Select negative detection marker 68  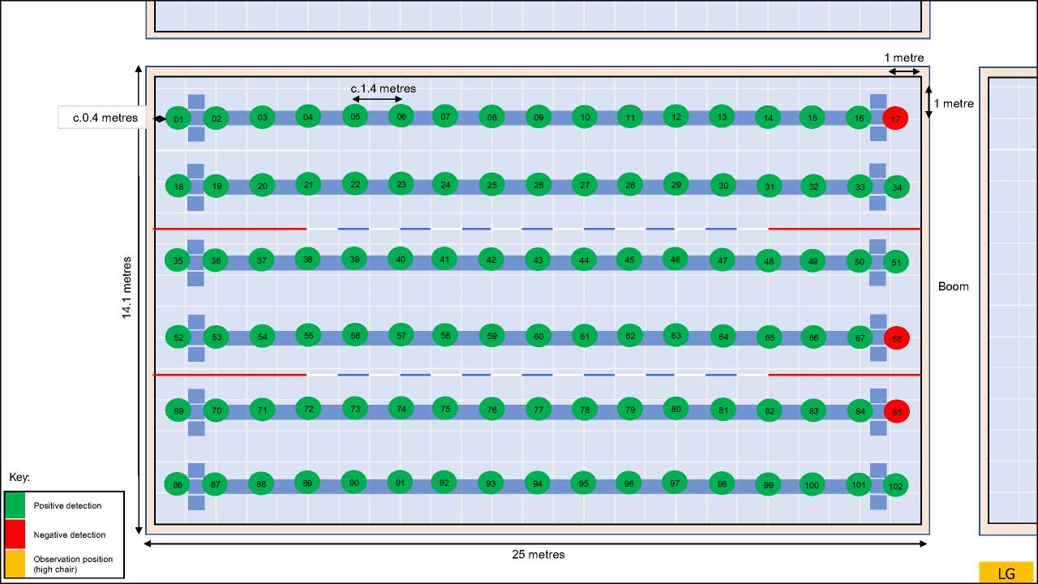point(897,338)
